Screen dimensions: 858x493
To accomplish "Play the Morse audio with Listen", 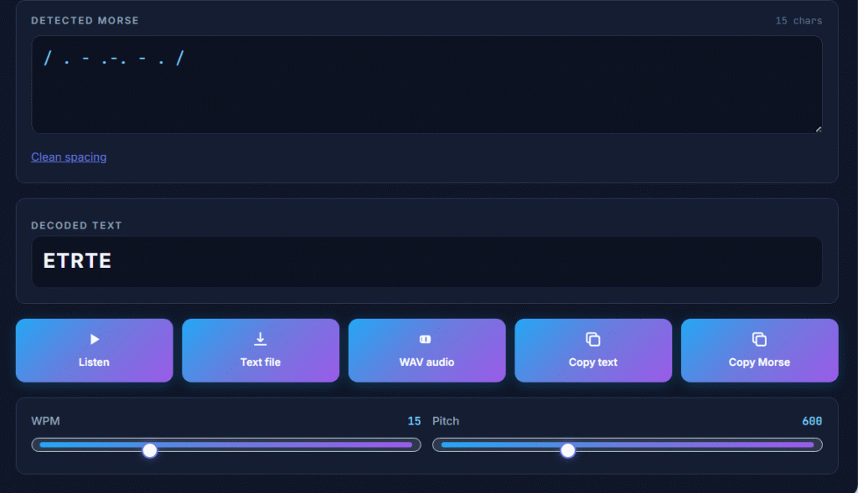I will [94, 351].
